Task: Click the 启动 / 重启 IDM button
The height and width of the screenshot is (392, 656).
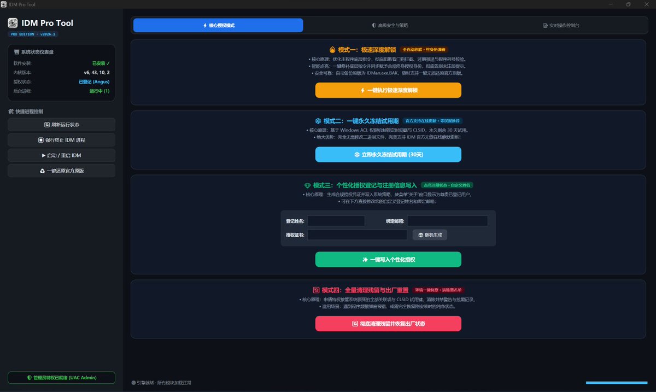Action: pyautogui.click(x=61, y=155)
